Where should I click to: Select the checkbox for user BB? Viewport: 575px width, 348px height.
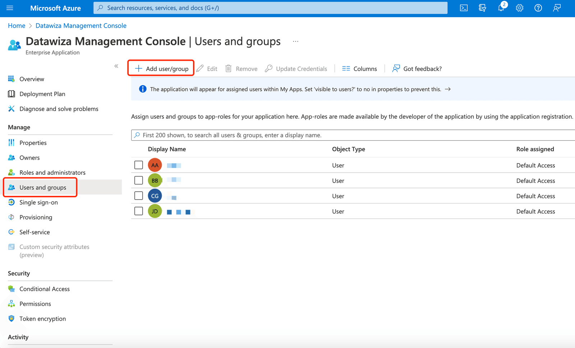(x=139, y=180)
